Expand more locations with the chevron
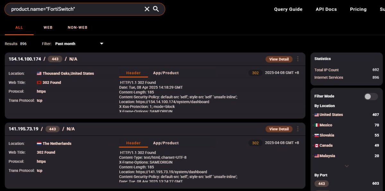This screenshot has height=191, width=385. [346, 166]
